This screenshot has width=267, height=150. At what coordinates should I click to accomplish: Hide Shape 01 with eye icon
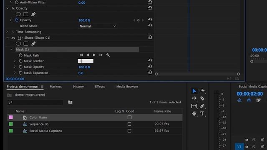pos(13,38)
